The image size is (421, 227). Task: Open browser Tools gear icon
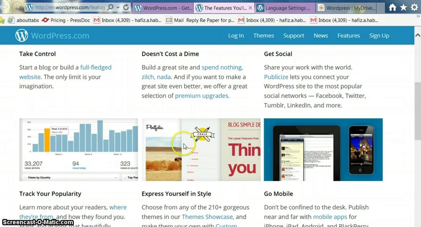click(x=414, y=8)
